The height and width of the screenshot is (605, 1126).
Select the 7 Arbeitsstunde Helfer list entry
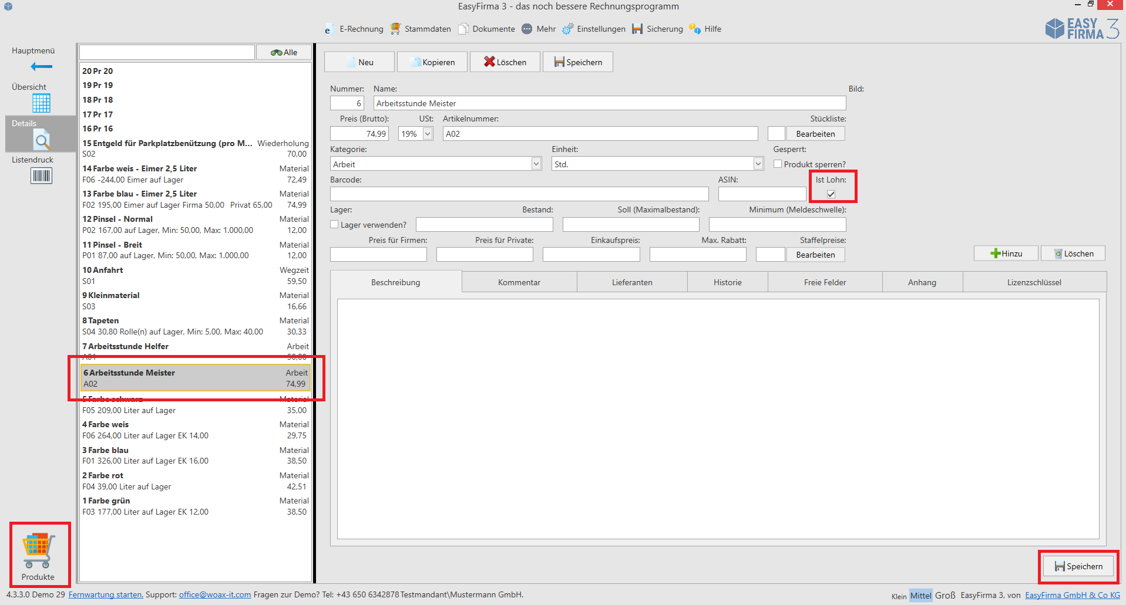[x=196, y=351]
